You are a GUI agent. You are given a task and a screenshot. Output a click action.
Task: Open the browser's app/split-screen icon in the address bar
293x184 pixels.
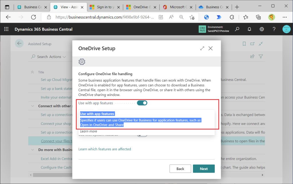pyautogui.click(x=161, y=17)
